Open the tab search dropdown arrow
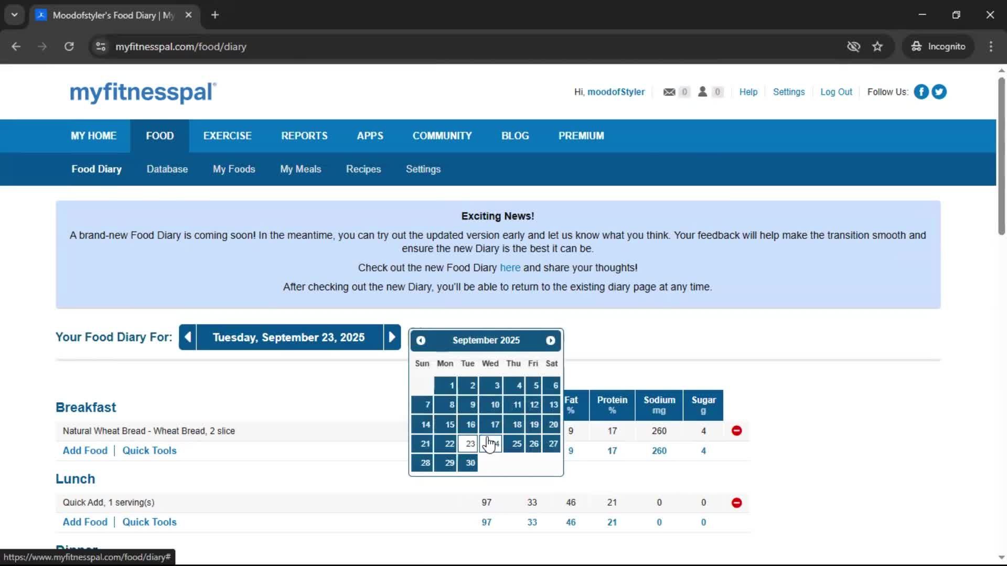The width and height of the screenshot is (1007, 566). [x=15, y=15]
